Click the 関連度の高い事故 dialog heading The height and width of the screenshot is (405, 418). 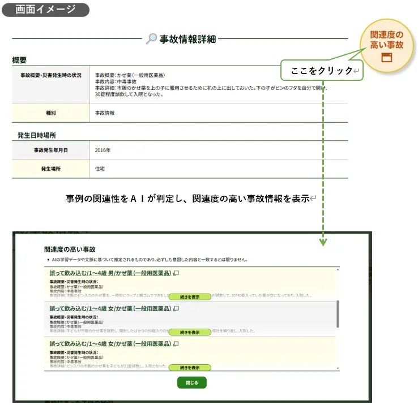pyautogui.click(x=70, y=249)
